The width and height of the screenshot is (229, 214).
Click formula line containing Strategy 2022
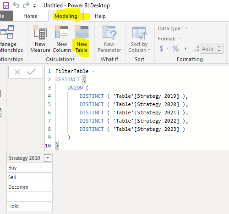point(134,121)
